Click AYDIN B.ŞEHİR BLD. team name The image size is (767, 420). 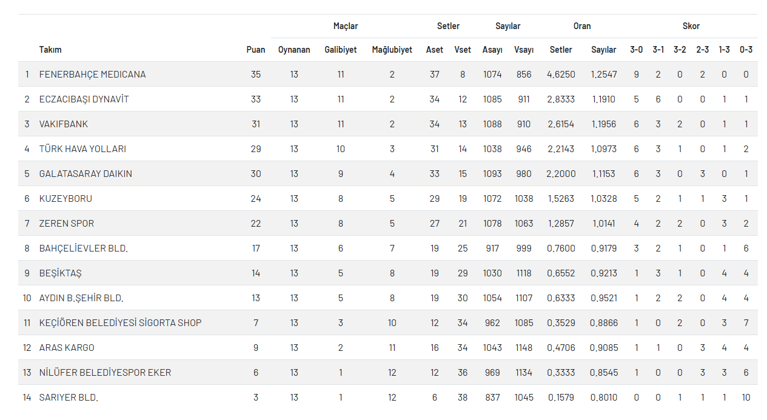(81, 298)
